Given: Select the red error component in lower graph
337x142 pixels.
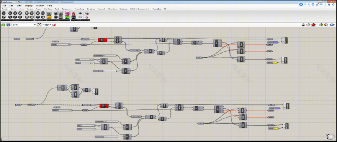Looking at the screenshot, I should pos(104,106).
